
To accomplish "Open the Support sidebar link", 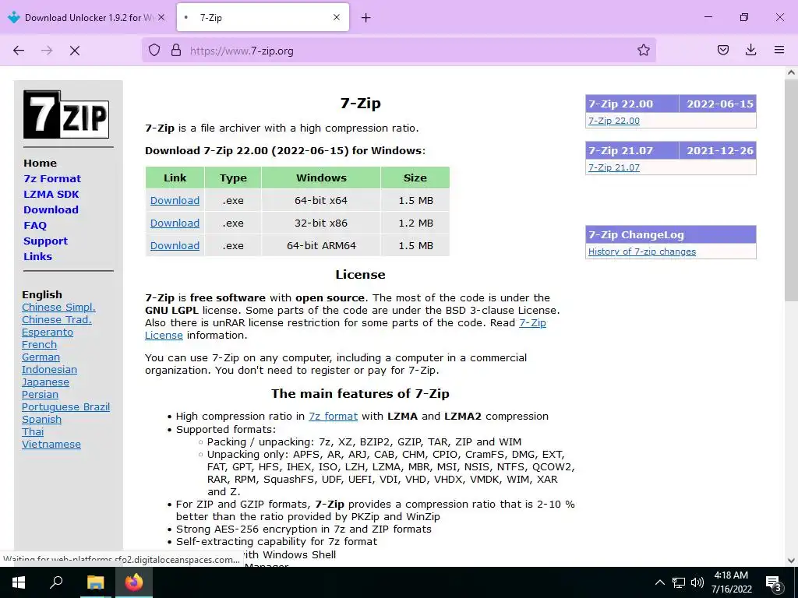I will pos(45,241).
